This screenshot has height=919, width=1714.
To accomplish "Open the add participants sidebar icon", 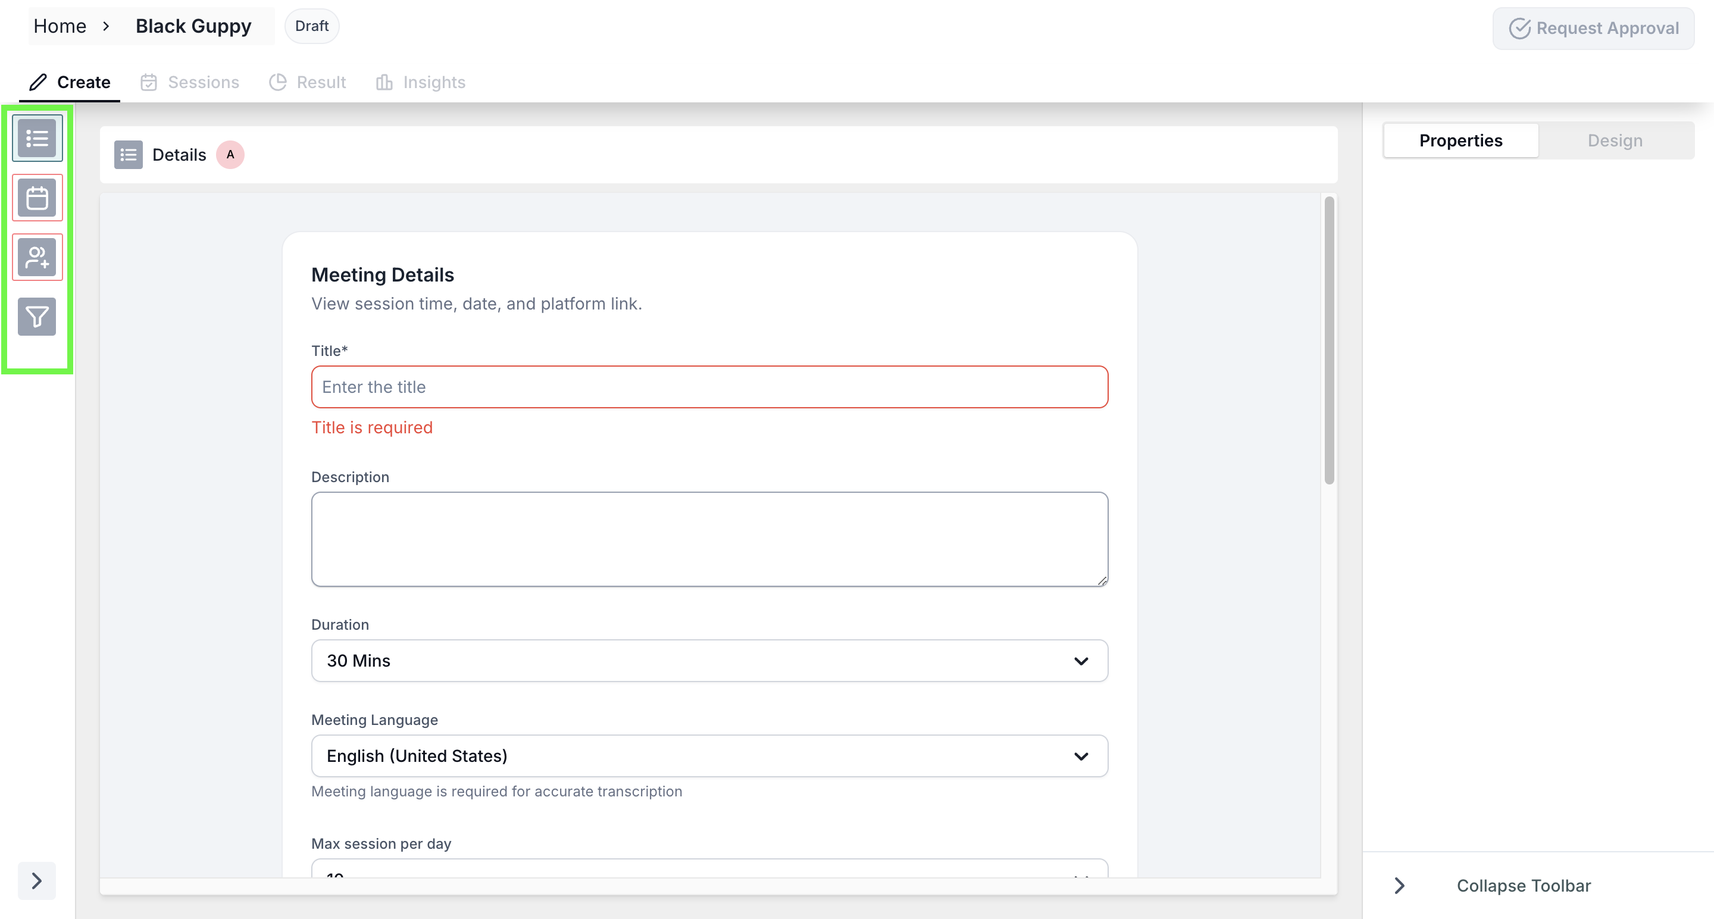I will pyautogui.click(x=37, y=257).
